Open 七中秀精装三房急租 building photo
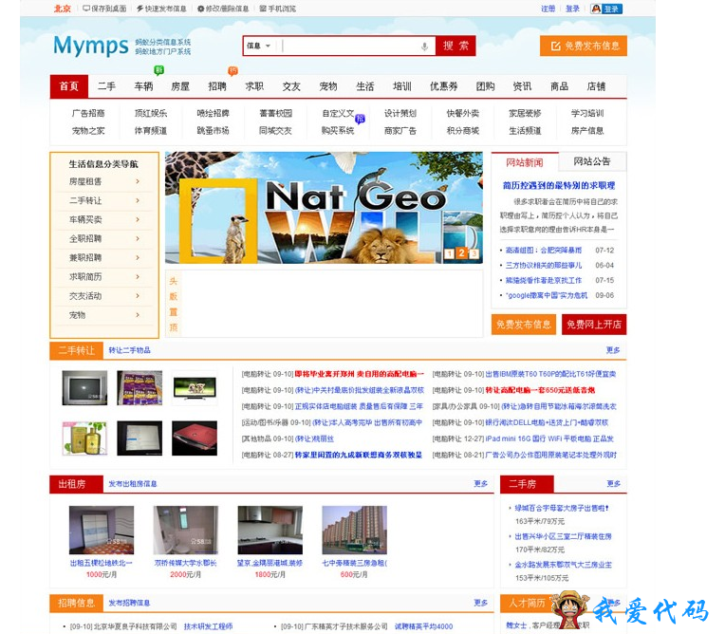The image size is (725, 634). pyautogui.click(x=354, y=530)
